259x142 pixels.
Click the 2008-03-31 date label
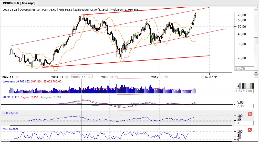pyautogui.click(x=110, y=77)
